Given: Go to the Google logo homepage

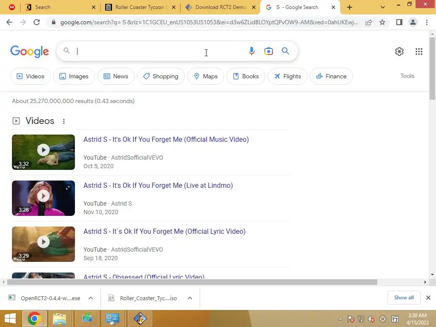Looking at the screenshot, I should pos(29,52).
